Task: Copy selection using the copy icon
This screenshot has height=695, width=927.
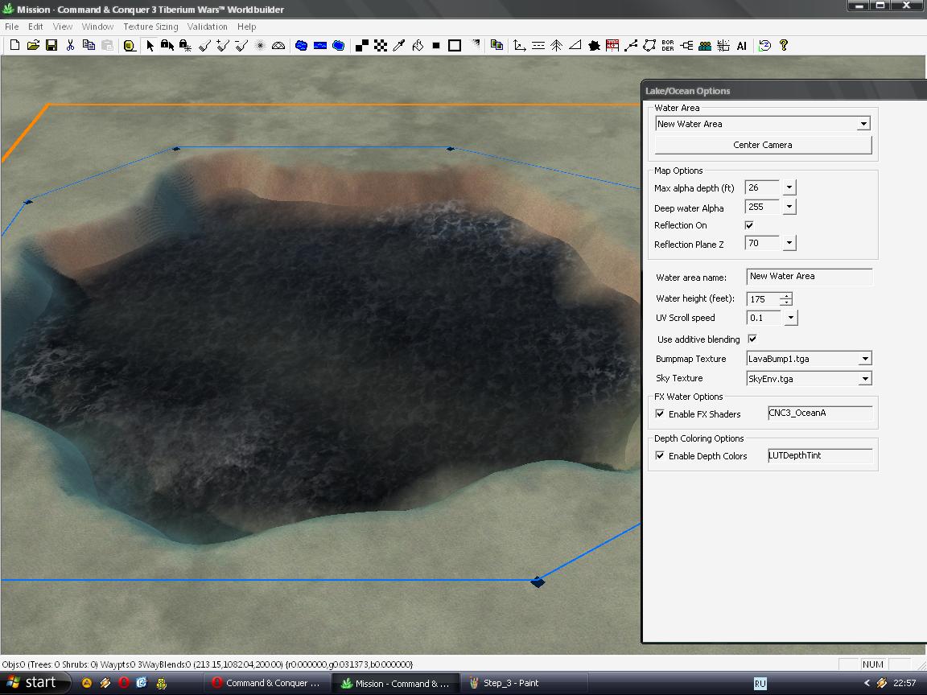Action: 89,46
